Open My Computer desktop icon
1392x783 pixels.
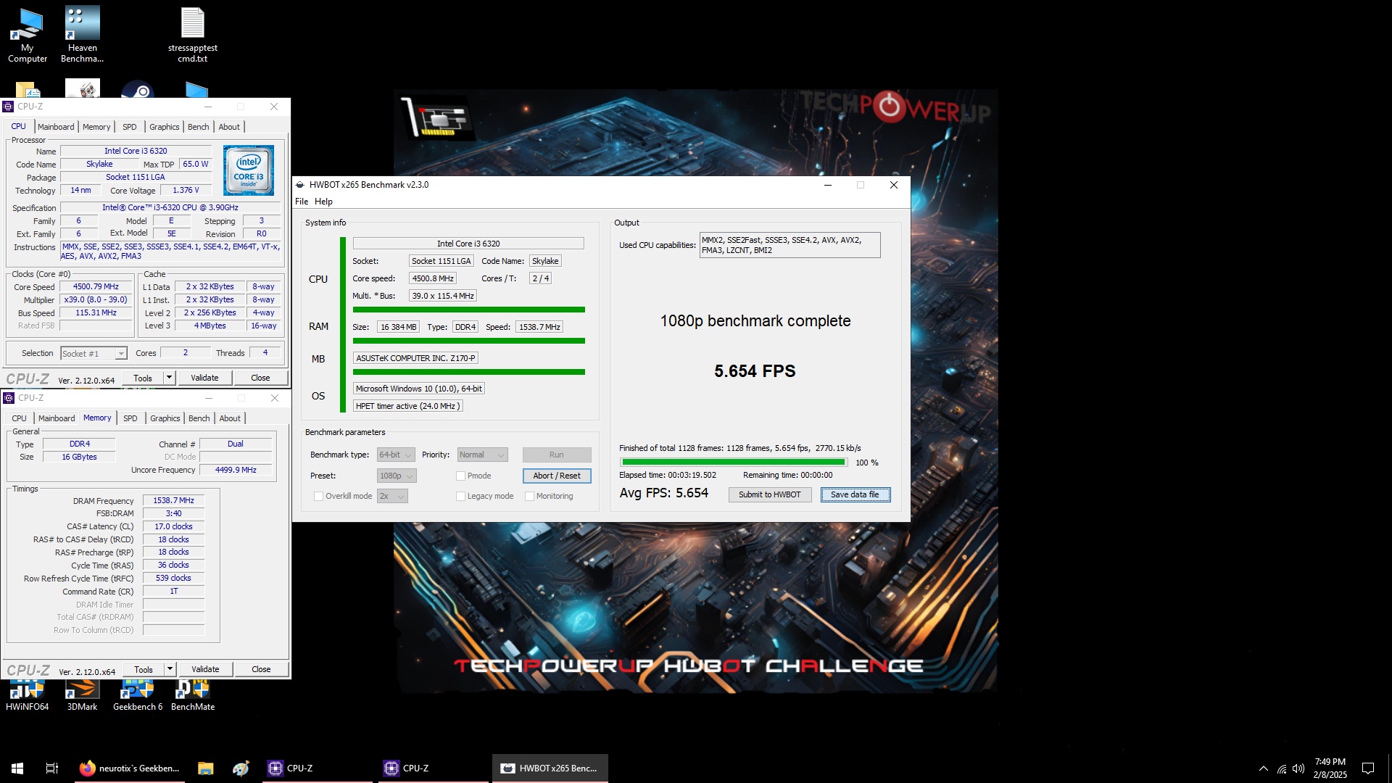[x=27, y=34]
